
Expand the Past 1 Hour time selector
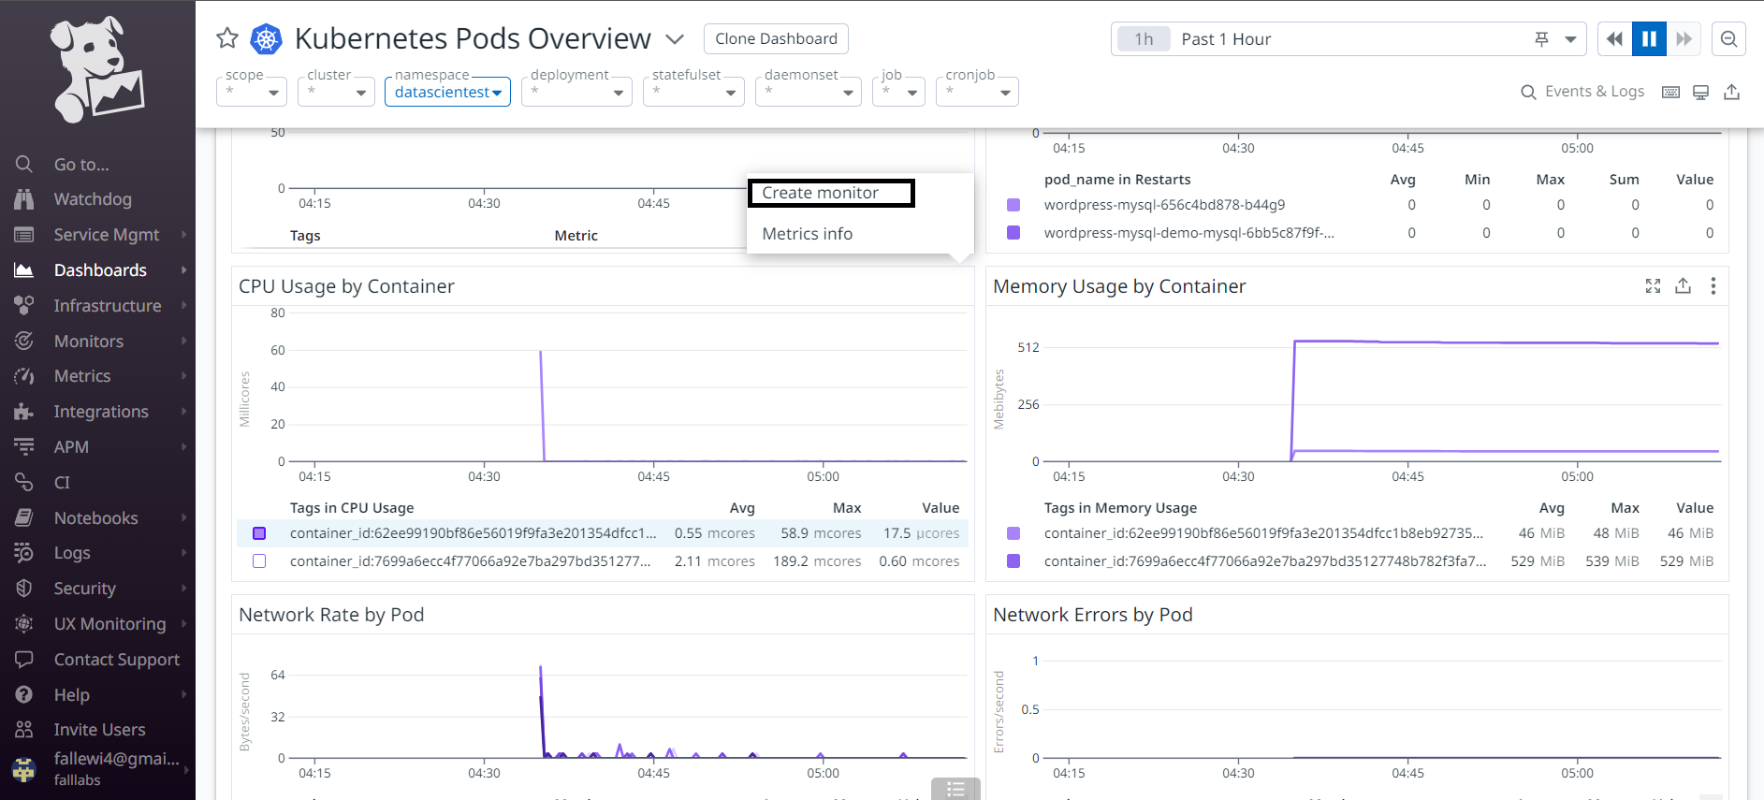(1570, 39)
